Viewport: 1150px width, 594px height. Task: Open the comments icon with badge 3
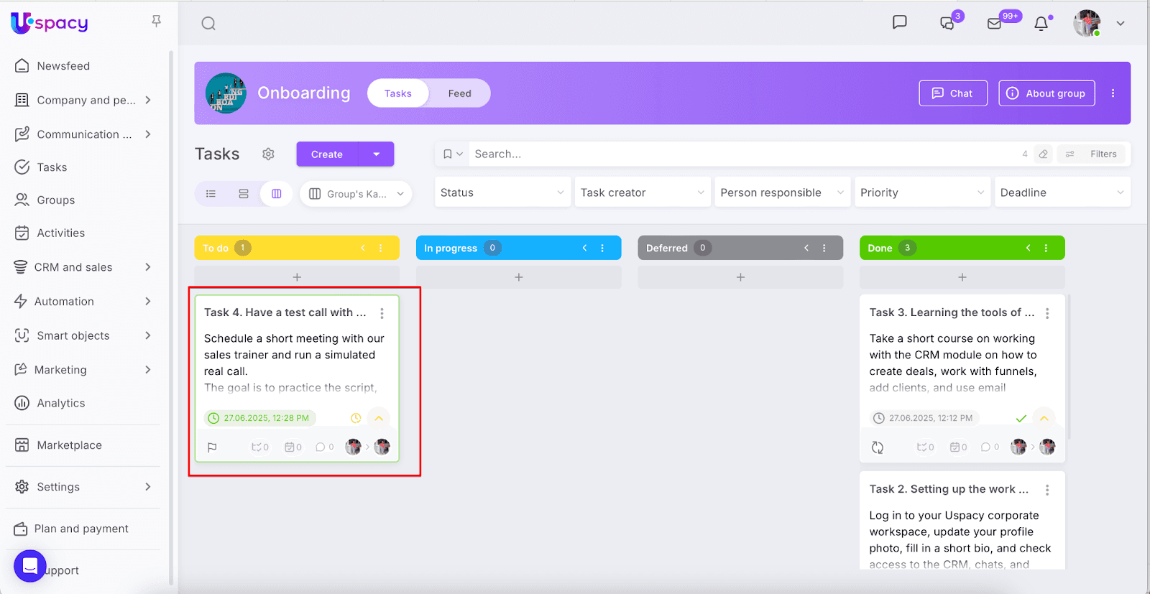click(947, 23)
